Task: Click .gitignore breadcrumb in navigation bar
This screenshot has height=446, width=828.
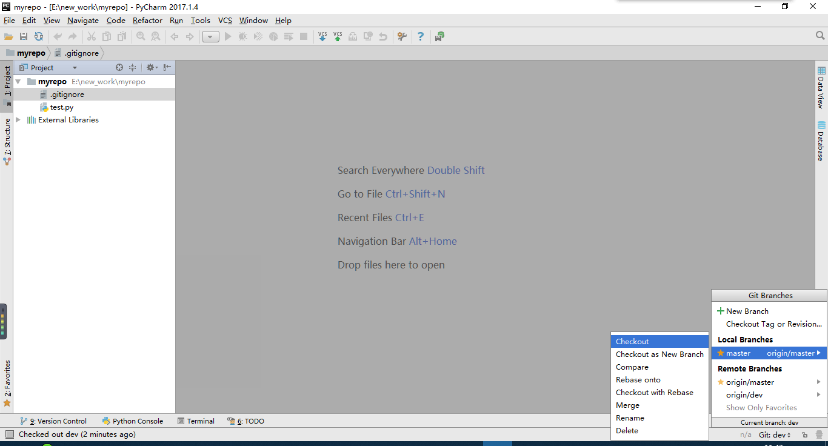Action: tap(76, 53)
